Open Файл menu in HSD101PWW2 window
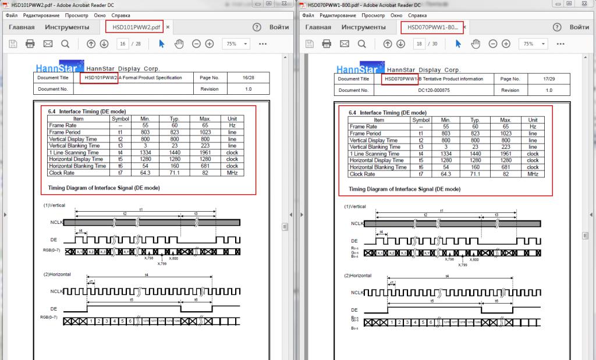The height and width of the screenshot is (360, 596). pyautogui.click(x=12, y=15)
